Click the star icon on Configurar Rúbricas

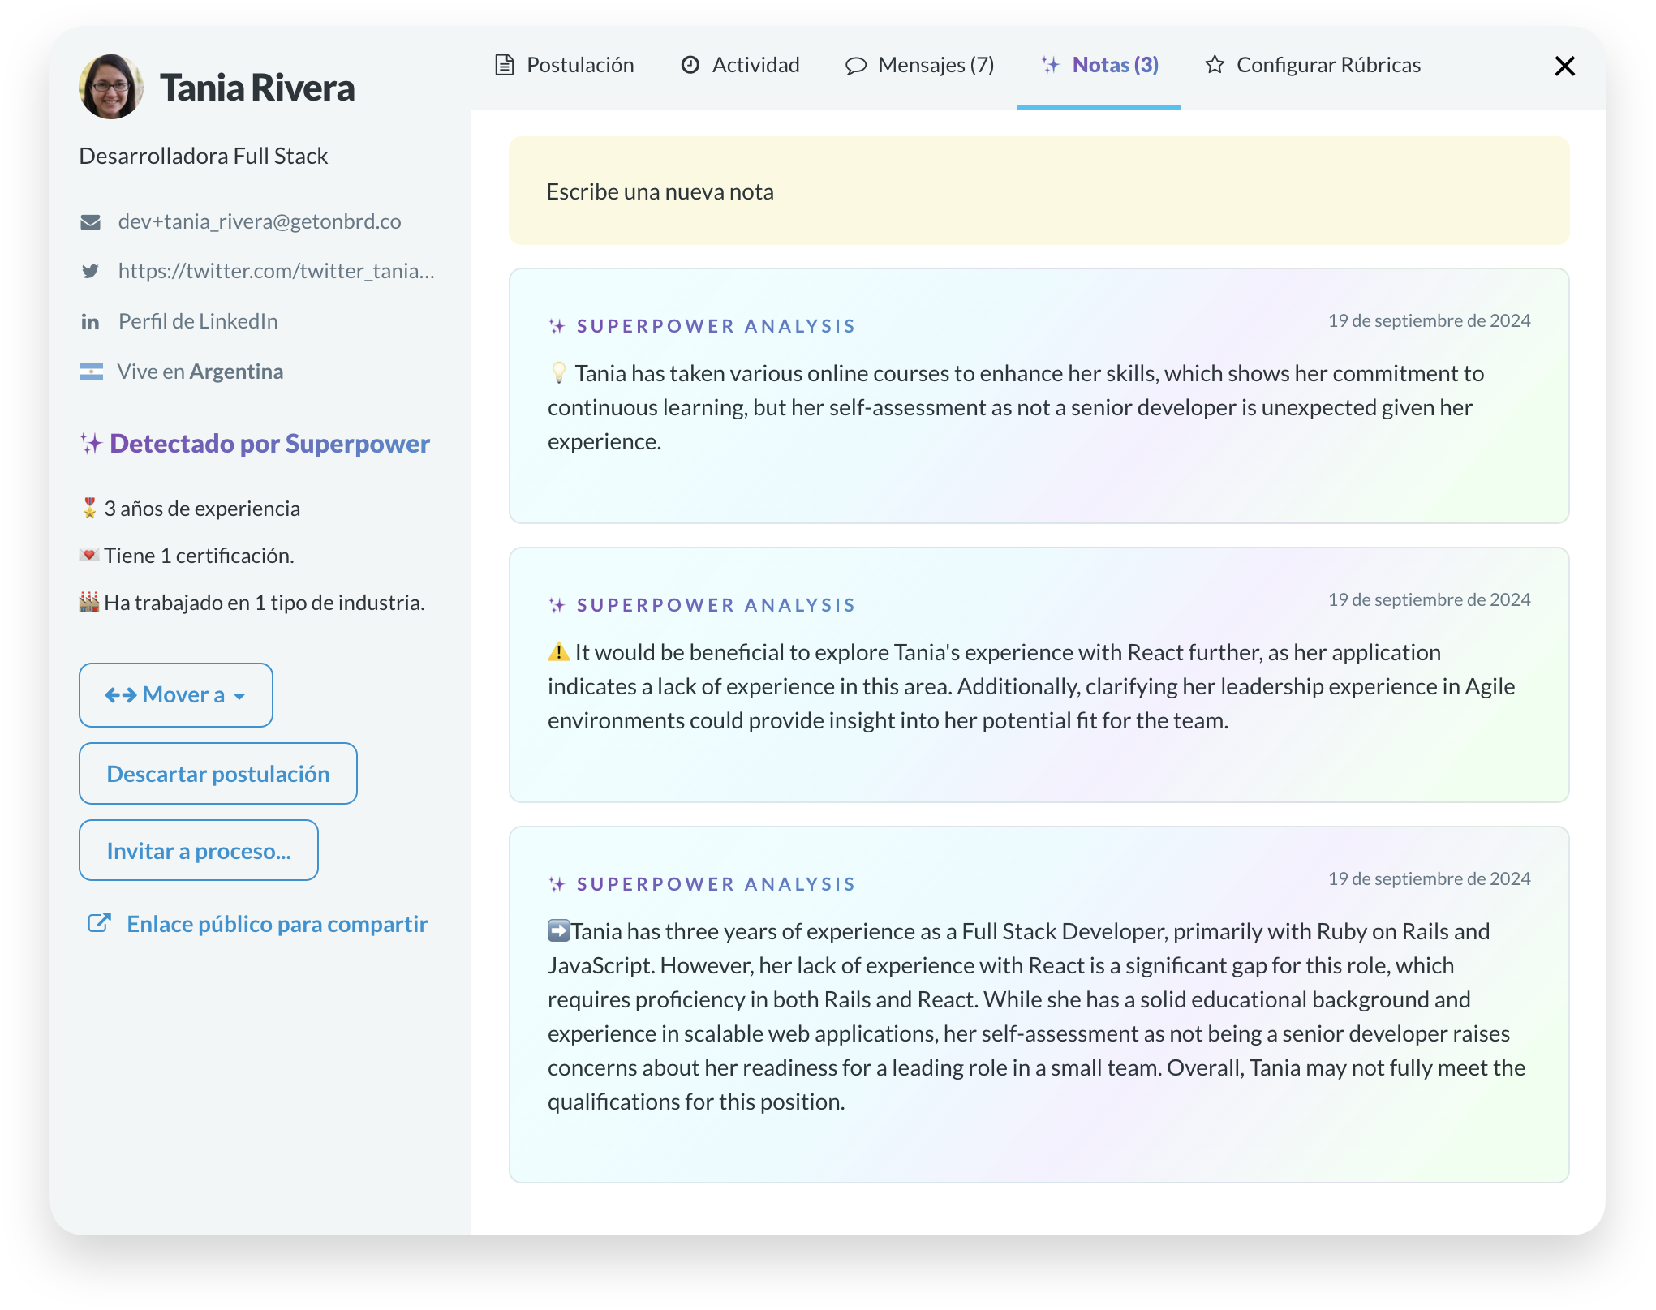(1215, 65)
